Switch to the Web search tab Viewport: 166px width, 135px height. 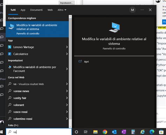(x=50, y=10)
